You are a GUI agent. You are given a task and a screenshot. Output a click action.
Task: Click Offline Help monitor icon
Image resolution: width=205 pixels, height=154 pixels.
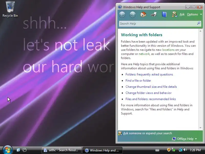[x=174, y=139]
